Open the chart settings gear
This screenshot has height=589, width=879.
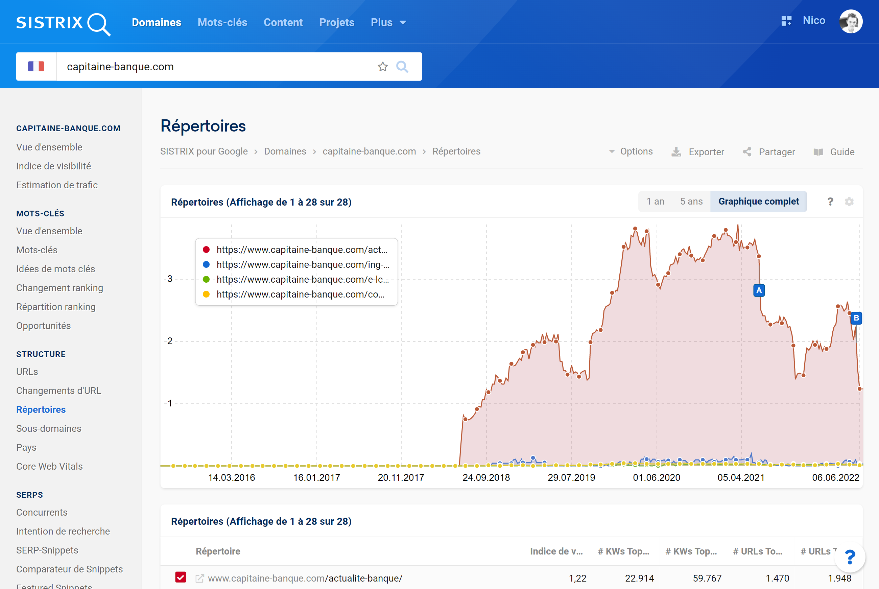point(849,202)
